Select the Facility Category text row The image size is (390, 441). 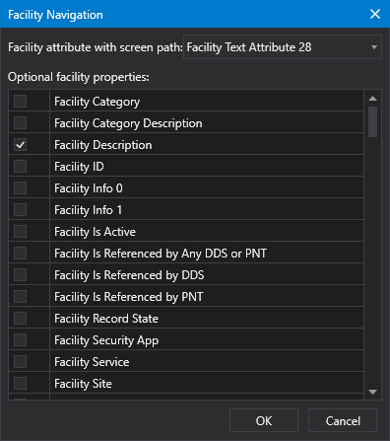pyautogui.click(x=207, y=102)
